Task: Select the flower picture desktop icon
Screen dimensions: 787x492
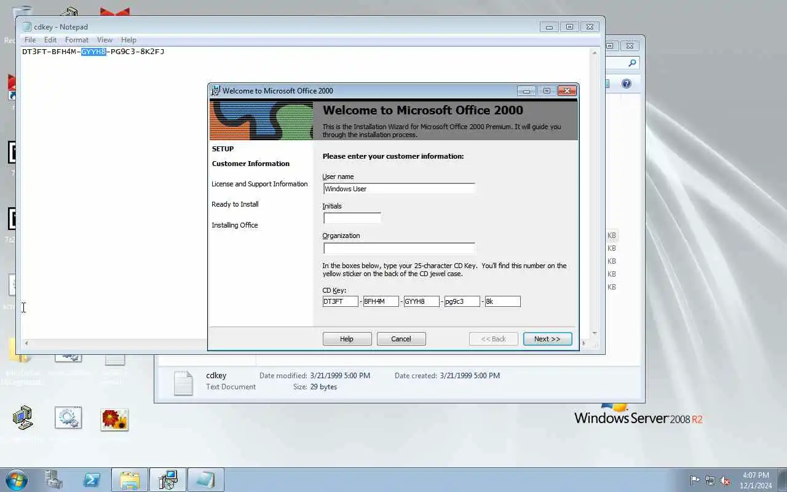Action: click(114, 419)
